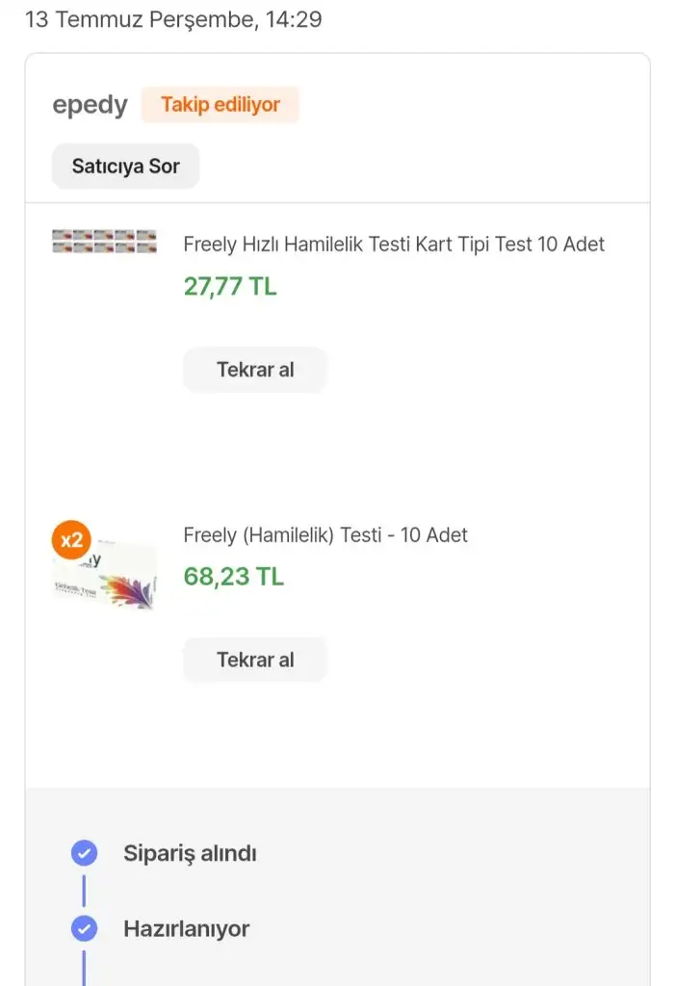
Task: Tap Tekrar al under the 27,77 TL item
Action: [x=255, y=370]
